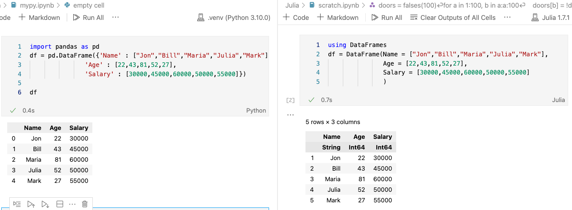This screenshot has width=572, height=210.
Task: Execute cells above using the cell toolbar icon
Action: point(31,204)
